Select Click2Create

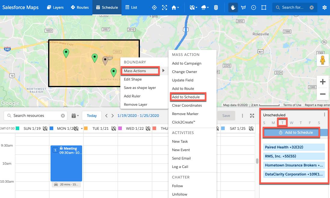(x=184, y=122)
